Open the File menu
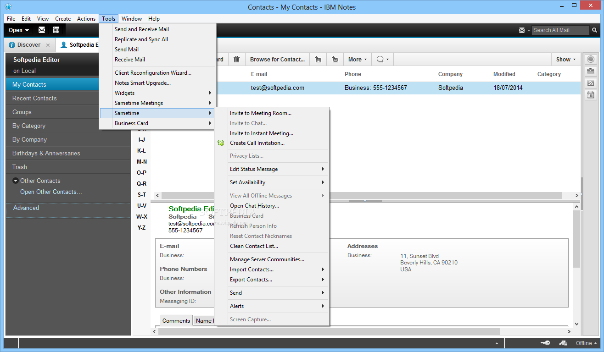This screenshot has height=352, width=604. [x=11, y=19]
